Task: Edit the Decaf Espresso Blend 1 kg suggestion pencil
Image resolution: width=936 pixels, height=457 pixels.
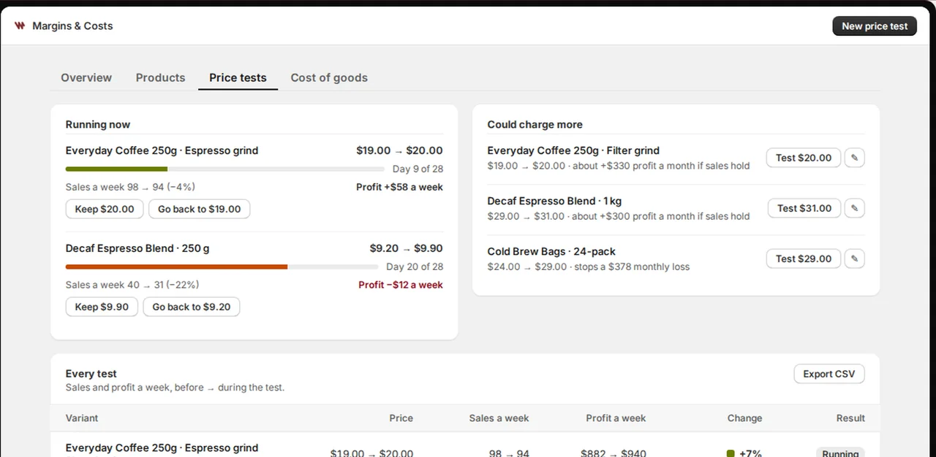Action: 854,208
